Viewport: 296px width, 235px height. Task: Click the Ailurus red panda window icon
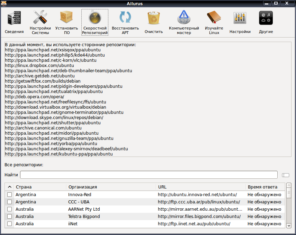(x=3, y=3)
